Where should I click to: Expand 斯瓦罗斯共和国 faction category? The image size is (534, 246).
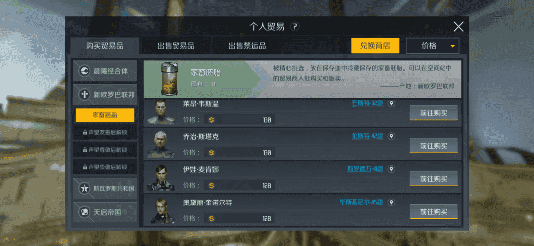(105, 188)
